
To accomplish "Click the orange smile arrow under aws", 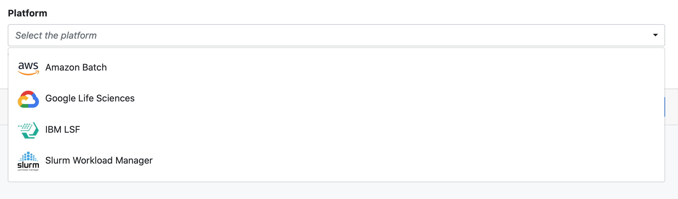I will pos(28,73).
